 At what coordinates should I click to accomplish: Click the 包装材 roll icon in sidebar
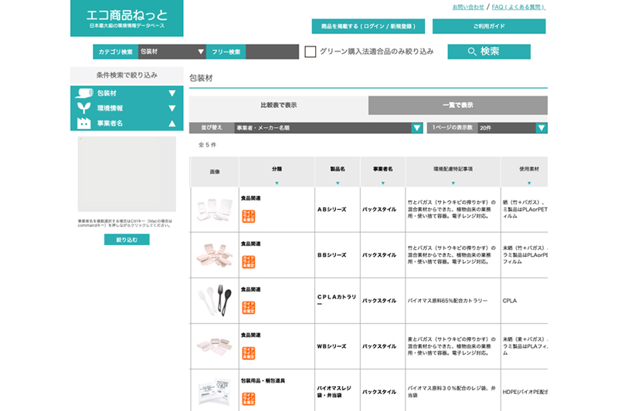pyautogui.click(x=84, y=93)
